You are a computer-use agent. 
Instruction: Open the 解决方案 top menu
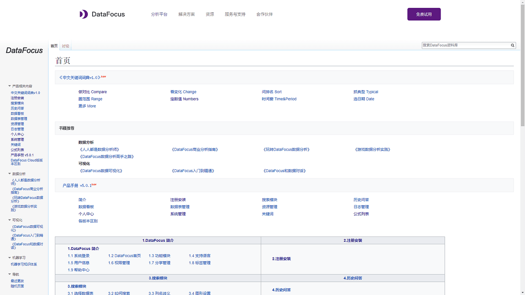coord(187,14)
